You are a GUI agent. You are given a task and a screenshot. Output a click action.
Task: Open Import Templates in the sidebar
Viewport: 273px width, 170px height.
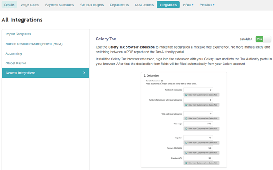click(x=18, y=34)
